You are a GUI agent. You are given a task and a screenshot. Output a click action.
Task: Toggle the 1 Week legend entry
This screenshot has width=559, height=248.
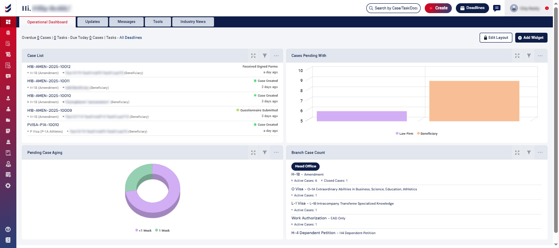tap(162, 230)
